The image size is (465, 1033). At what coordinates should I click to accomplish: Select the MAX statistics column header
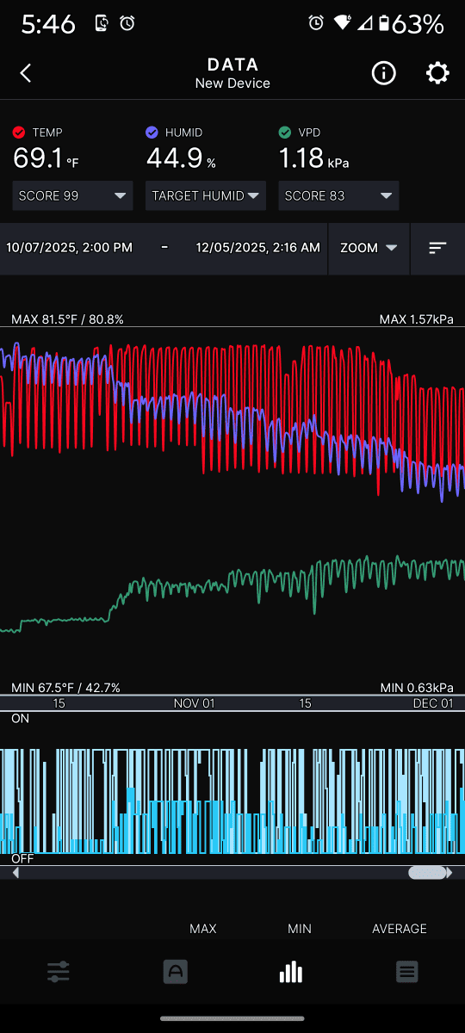tap(203, 929)
